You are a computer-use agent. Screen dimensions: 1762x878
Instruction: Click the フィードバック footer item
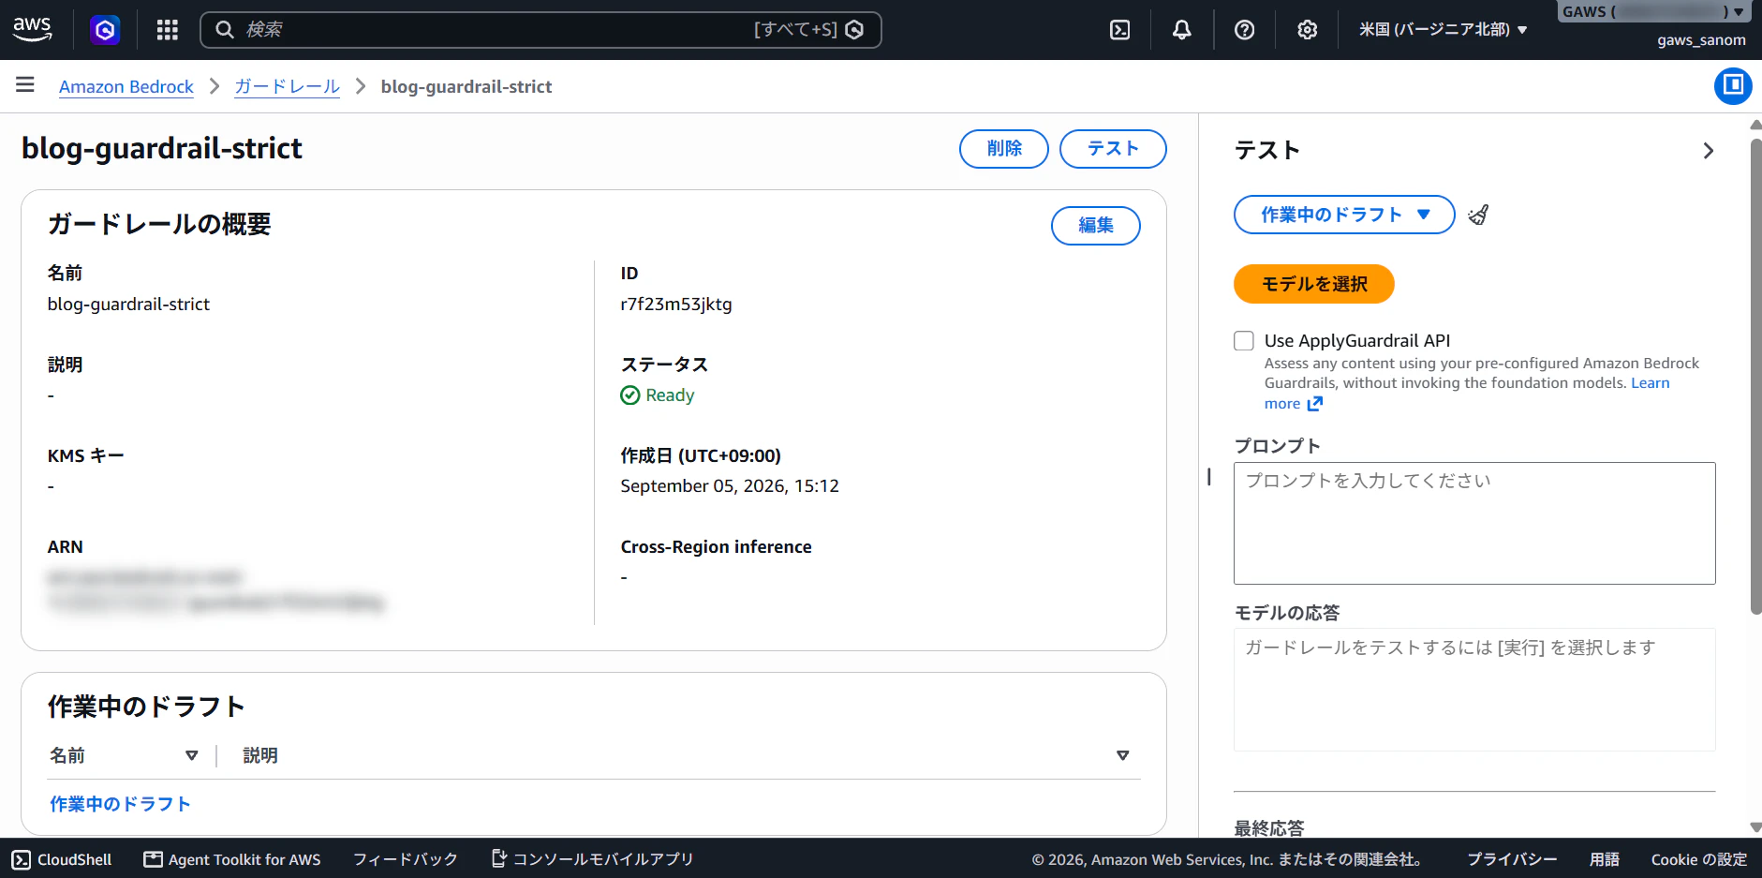(x=406, y=859)
